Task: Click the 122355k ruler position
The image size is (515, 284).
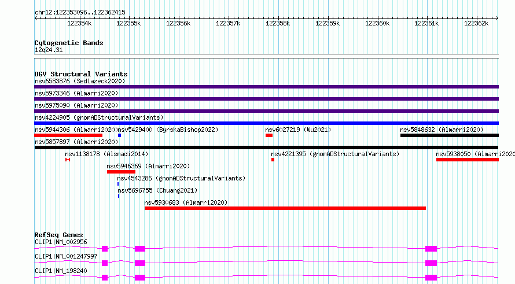Action: coord(128,24)
